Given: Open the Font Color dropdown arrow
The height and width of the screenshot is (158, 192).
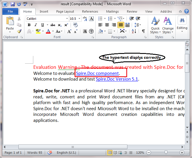Looking at the screenshot, I should click(53, 31).
